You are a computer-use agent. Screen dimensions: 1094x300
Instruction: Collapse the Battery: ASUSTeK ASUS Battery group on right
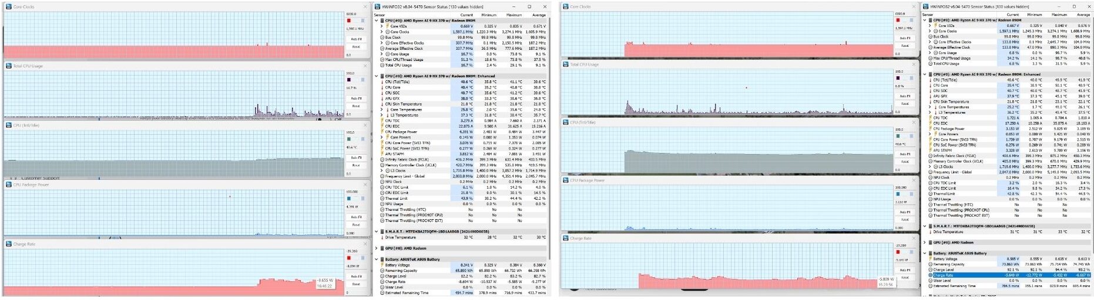[924, 254]
